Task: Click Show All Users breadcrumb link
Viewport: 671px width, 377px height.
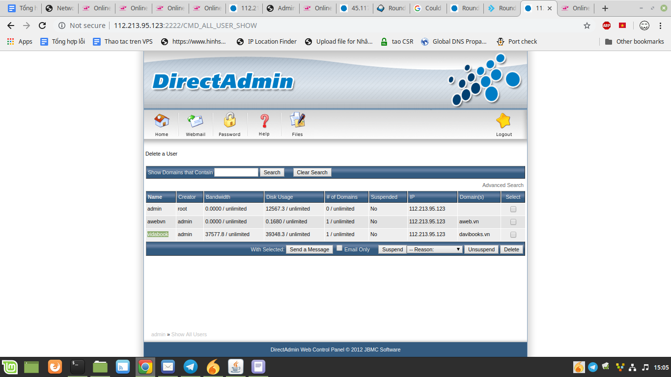Action: (x=189, y=334)
